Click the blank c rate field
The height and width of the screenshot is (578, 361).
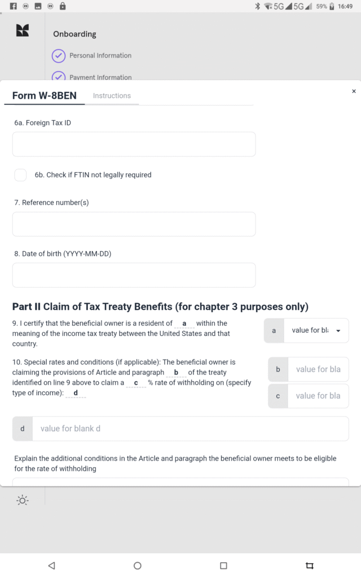click(x=318, y=396)
